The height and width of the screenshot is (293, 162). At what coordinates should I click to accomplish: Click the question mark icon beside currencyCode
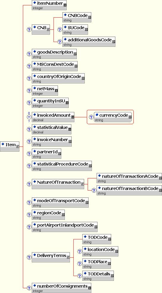91,117
